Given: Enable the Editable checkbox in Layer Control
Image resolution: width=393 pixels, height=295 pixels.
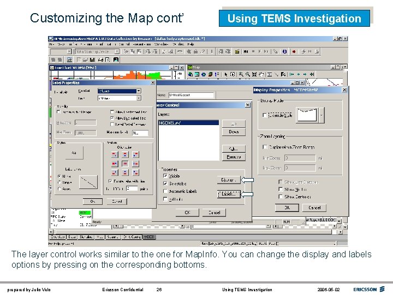Looking at the screenshot, I should click(165, 199).
